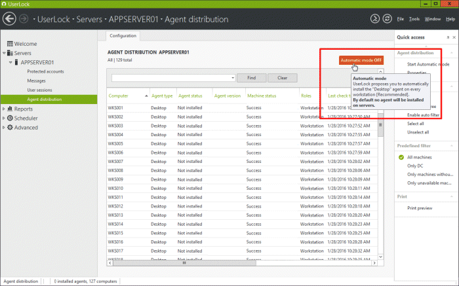The width and height of the screenshot is (459, 286).
Task: Click the refresh icon in header
Action: (388, 18)
